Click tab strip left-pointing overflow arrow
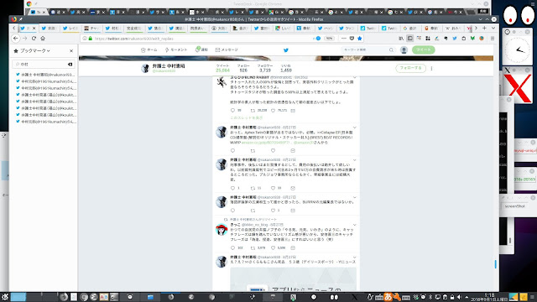 (x=13, y=28)
